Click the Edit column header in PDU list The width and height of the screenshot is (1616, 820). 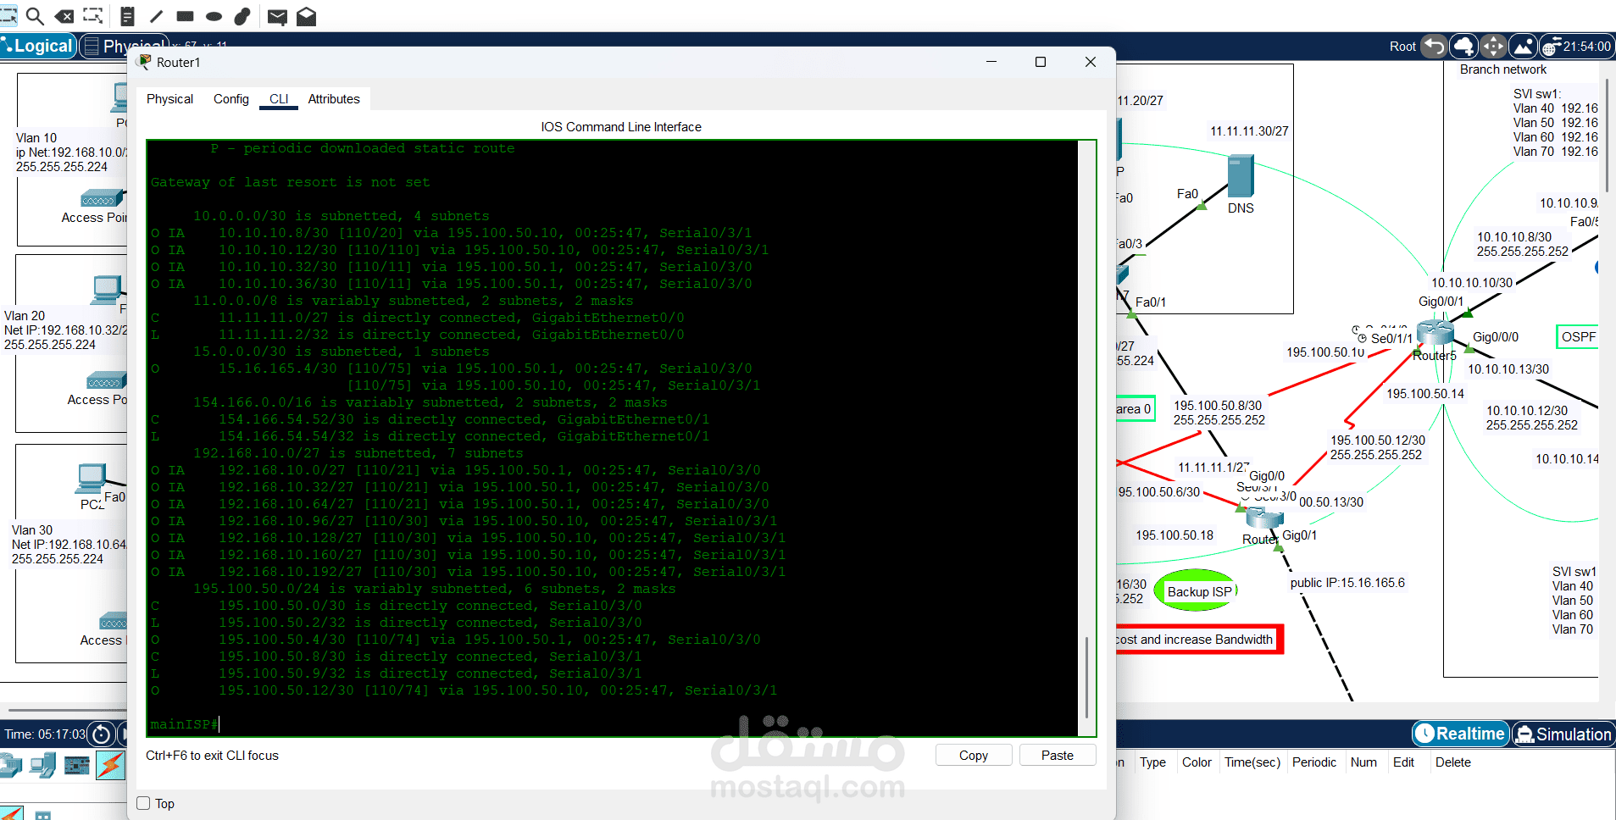click(1403, 762)
